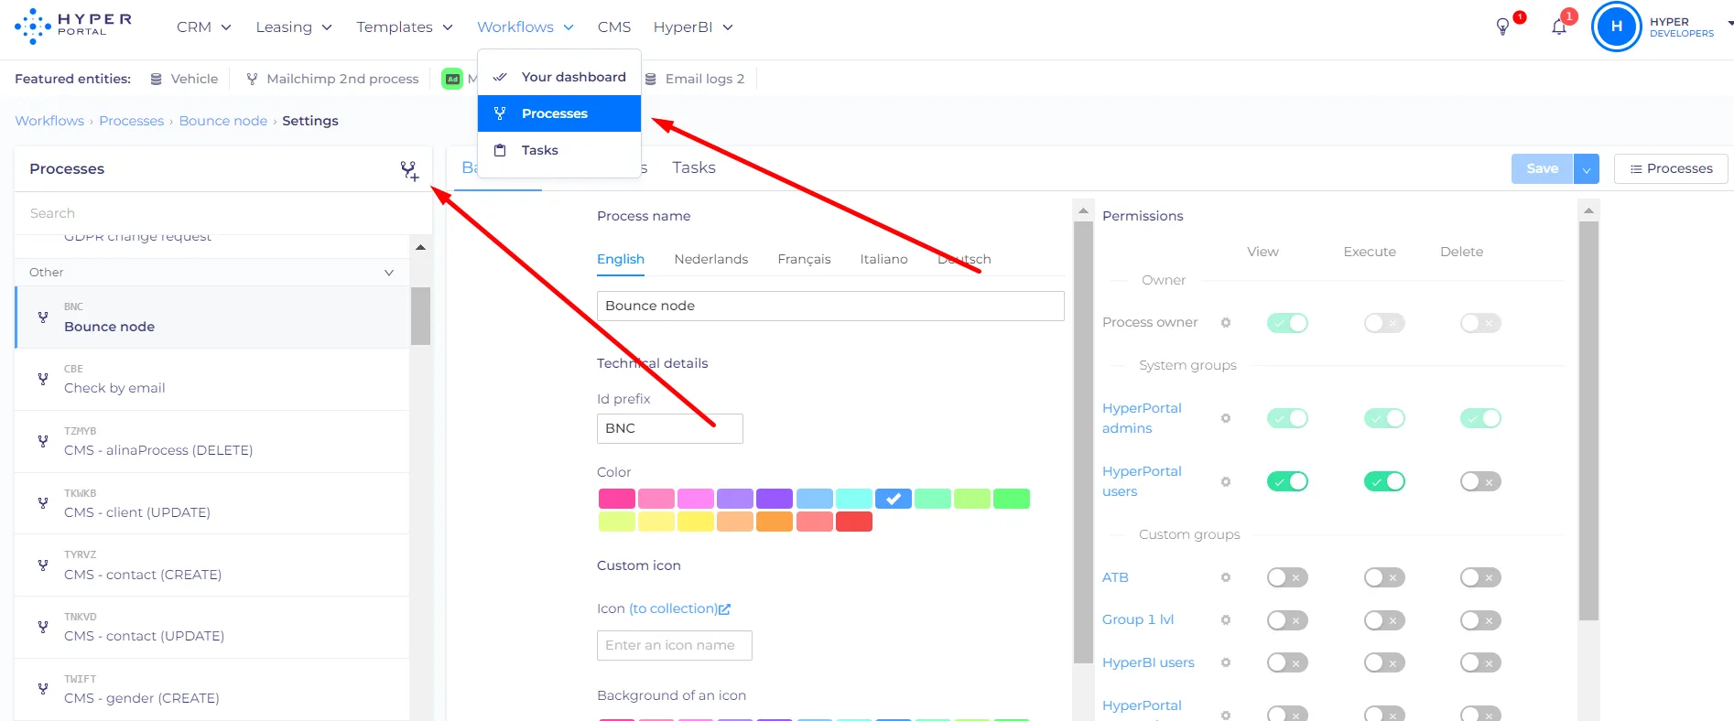Click the Enter an icon name field

click(675, 645)
